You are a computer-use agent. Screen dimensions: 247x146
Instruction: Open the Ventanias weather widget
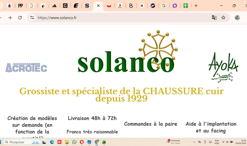173,142
